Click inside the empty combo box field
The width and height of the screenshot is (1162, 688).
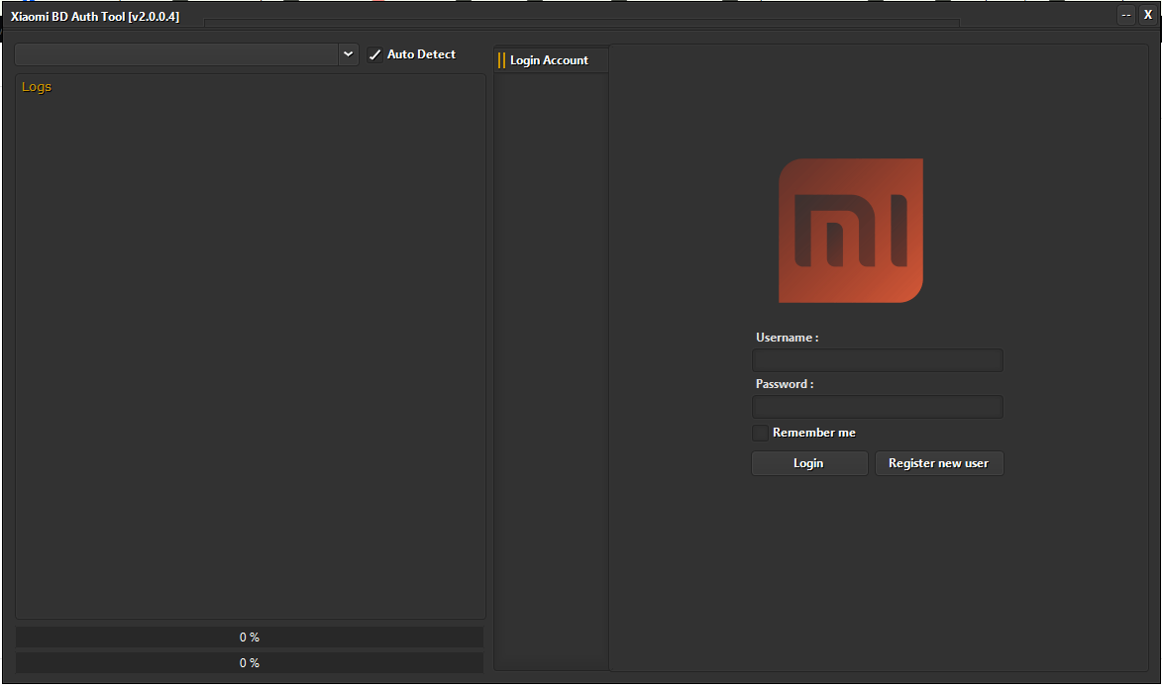pyautogui.click(x=178, y=53)
